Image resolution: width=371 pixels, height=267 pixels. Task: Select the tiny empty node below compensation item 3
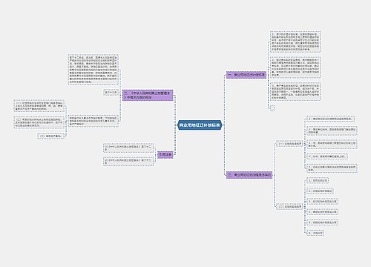[272, 108]
